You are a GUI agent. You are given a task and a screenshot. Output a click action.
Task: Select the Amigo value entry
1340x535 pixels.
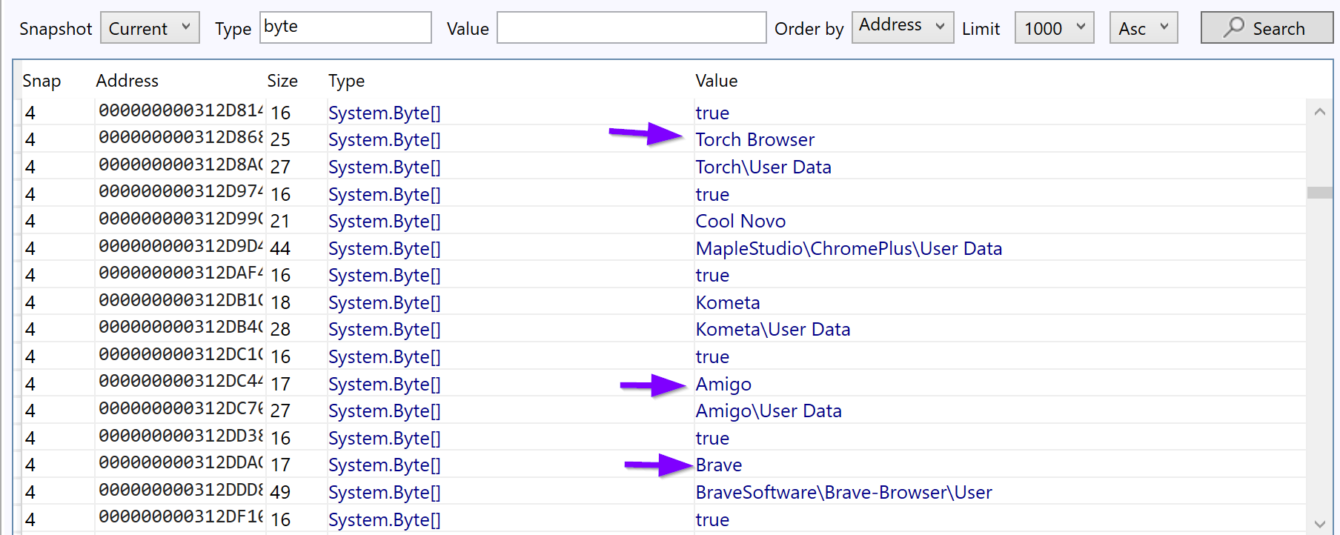pyautogui.click(x=723, y=384)
